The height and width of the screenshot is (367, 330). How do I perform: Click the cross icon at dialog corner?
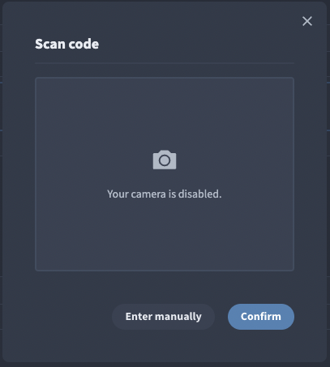307,21
